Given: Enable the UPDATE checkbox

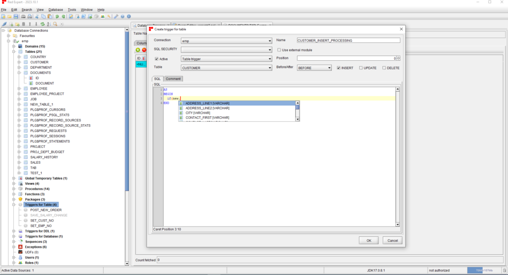Looking at the screenshot, I should 361,68.
